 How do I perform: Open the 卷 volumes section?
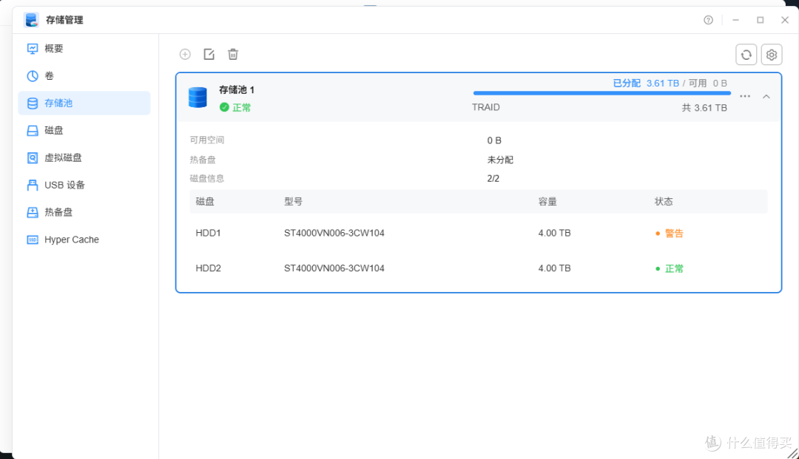[84, 76]
